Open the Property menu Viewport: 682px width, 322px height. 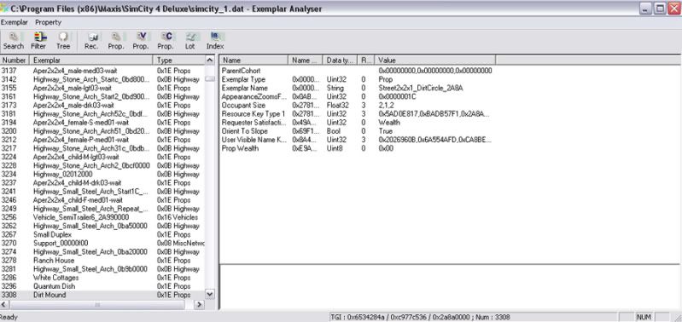(x=49, y=22)
